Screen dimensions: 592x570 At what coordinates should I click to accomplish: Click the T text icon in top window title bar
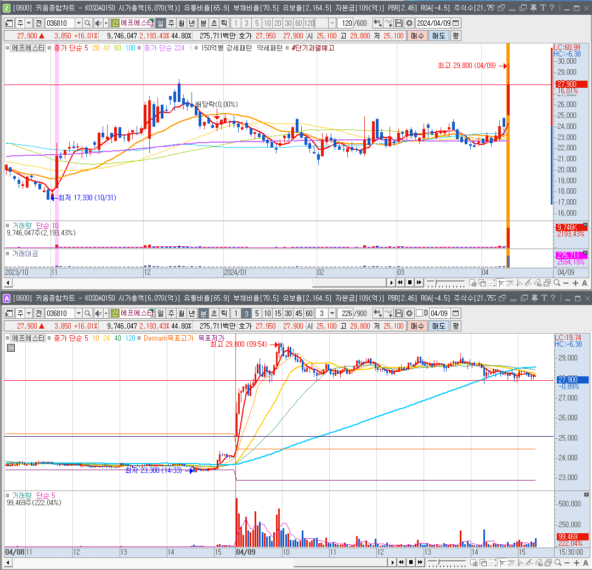coord(543,8)
